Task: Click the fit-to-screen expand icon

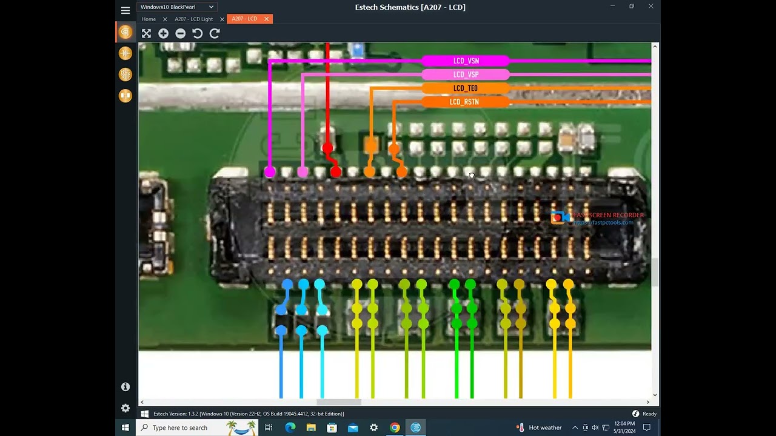Action: 146,34
